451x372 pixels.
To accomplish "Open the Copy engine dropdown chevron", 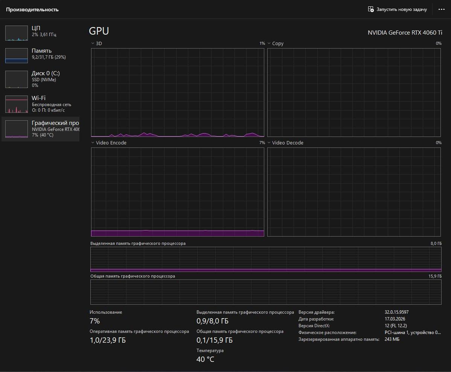I will click(269, 43).
